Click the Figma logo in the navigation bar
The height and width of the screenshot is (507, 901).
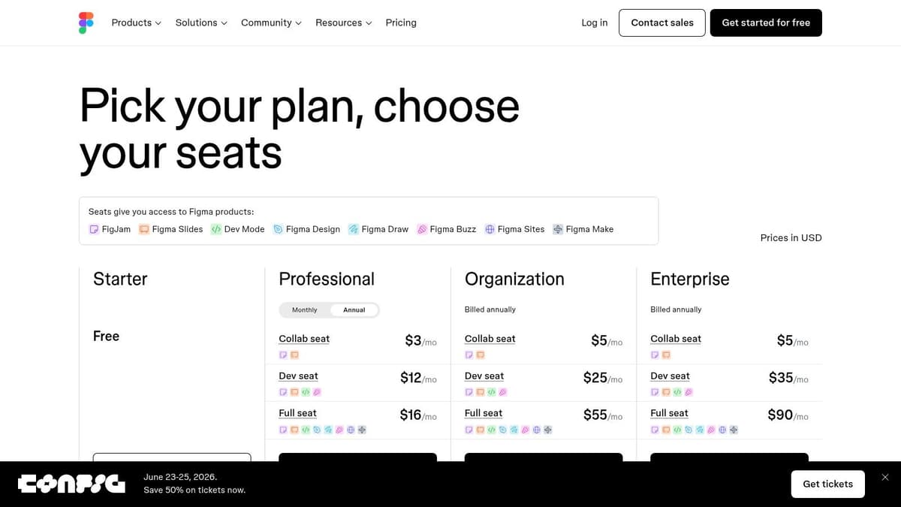(86, 23)
